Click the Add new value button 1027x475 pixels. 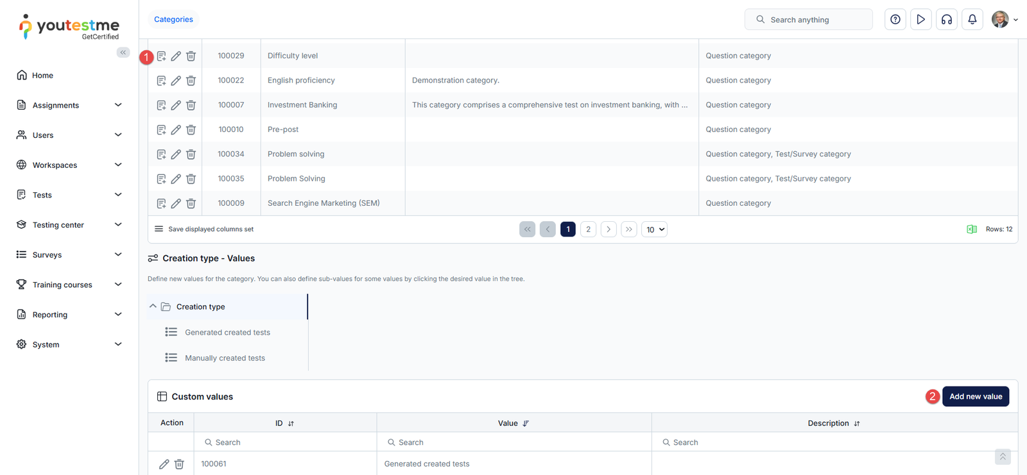tap(975, 397)
